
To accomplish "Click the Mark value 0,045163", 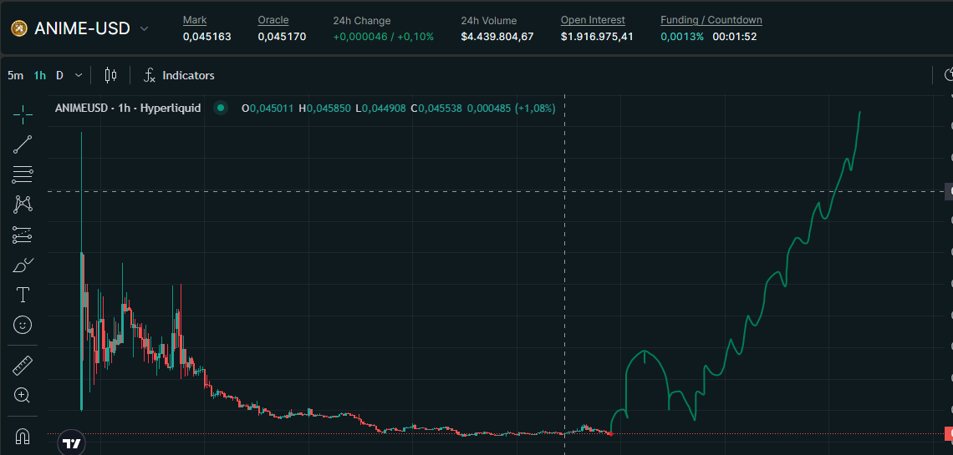I will [207, 37].
